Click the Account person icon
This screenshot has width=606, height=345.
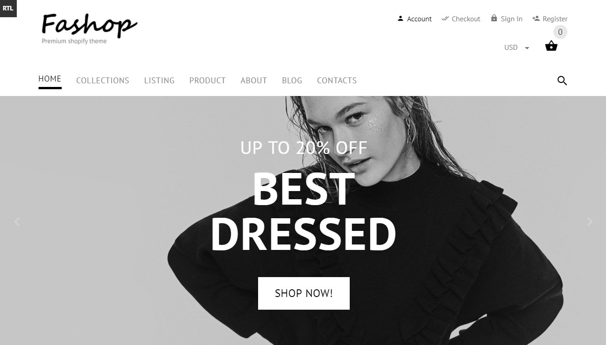click(x=401, y=19)
